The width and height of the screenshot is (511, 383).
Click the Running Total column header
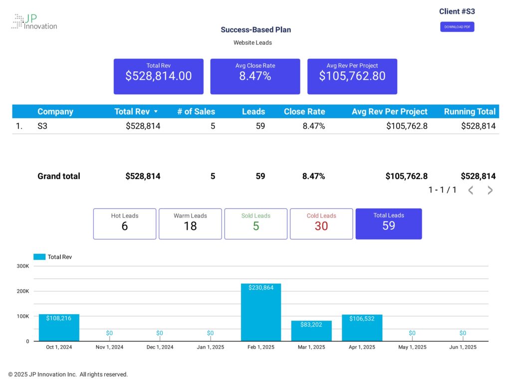(x=470, y=111)
